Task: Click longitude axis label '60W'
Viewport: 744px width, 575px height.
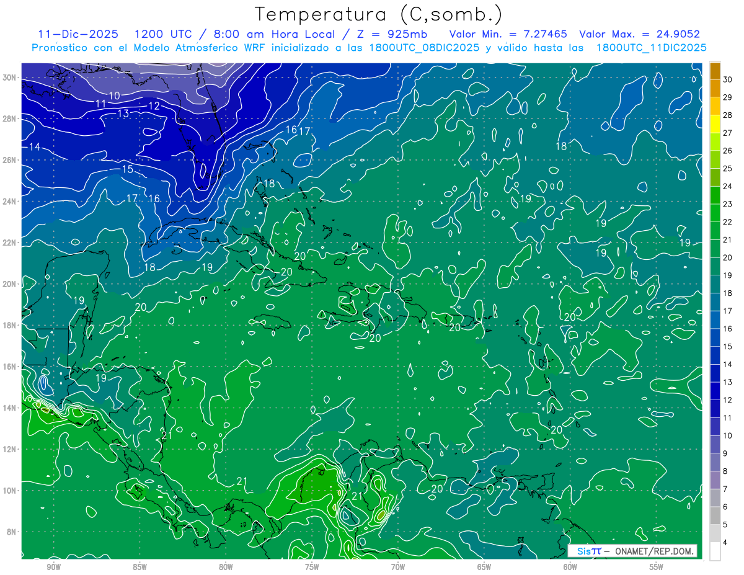Action: (570, 567)
